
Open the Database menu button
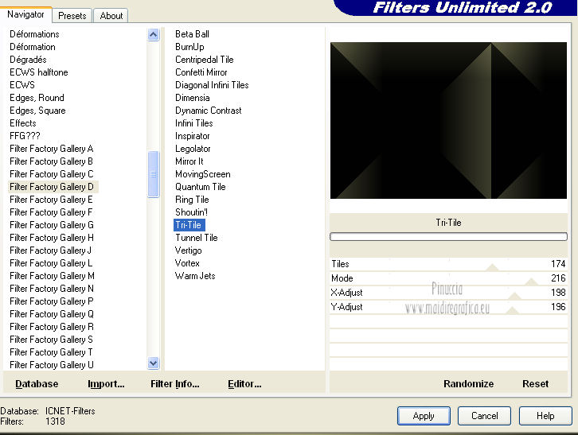37,384
